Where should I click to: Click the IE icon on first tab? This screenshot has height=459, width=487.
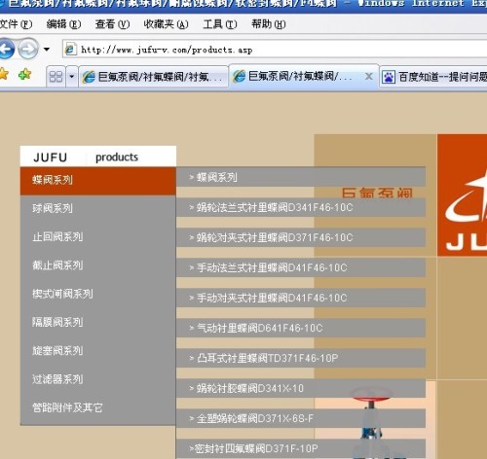tap(89, 77)
